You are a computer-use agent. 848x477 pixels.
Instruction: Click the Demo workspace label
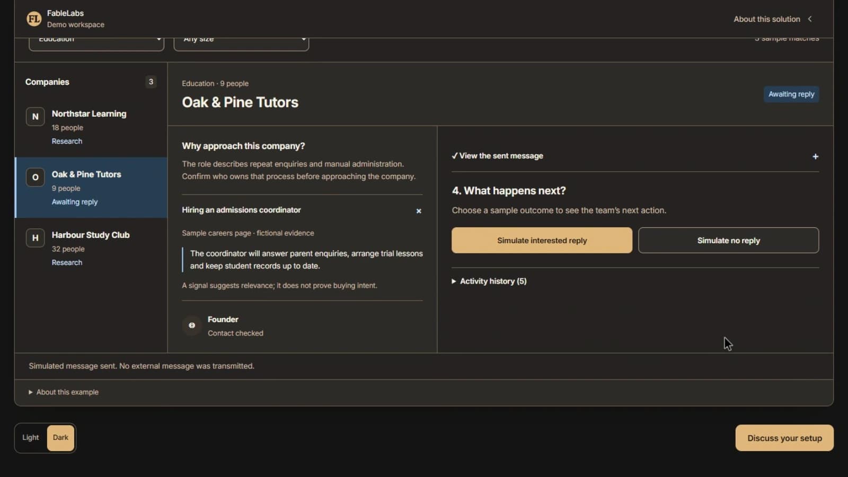coord(76,24)
